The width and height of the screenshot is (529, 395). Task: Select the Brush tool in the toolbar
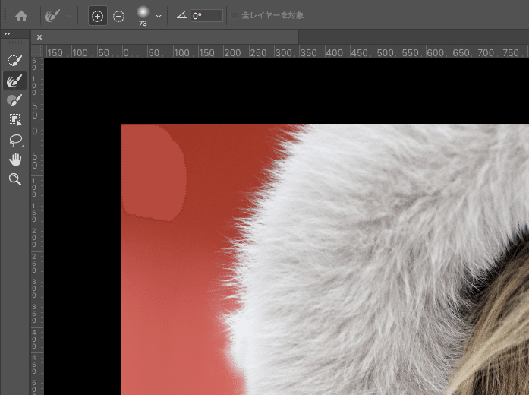(x=15, y=100)
